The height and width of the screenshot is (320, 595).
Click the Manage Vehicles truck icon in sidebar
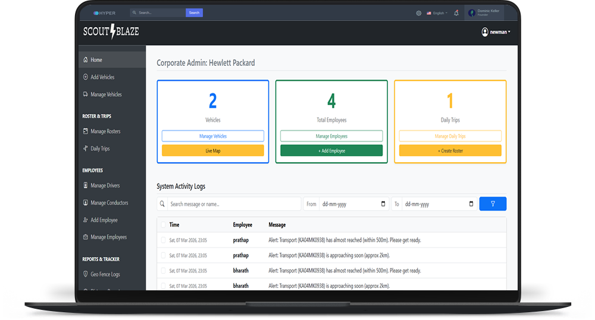(x=86, y=94)
